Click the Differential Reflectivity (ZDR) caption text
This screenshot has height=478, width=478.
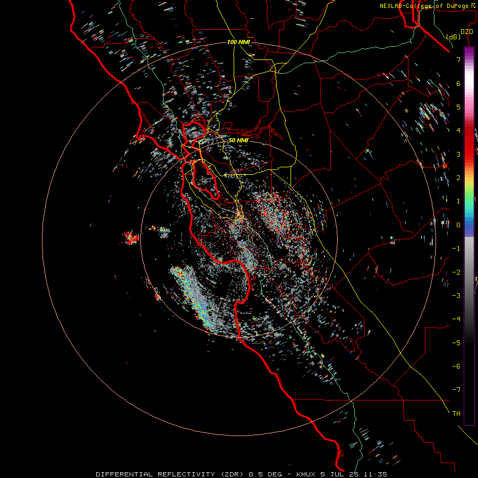pos(169,474)
